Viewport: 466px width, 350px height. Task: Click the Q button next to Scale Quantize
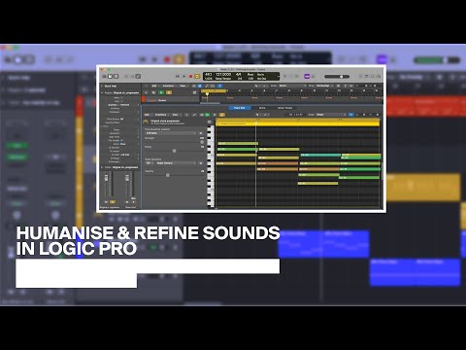click(x=201, y=163)
